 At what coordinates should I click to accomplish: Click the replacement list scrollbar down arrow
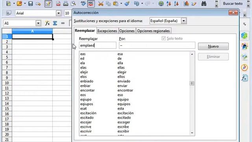tap(192, 133)
